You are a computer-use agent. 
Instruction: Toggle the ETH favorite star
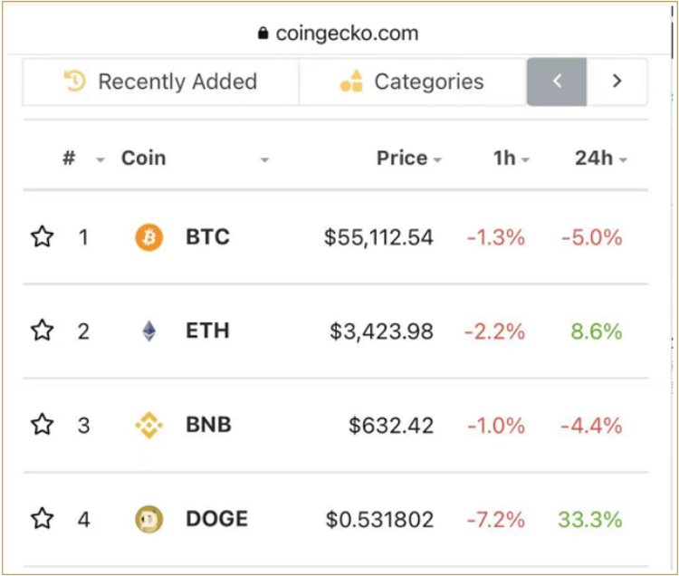[42, 331]
